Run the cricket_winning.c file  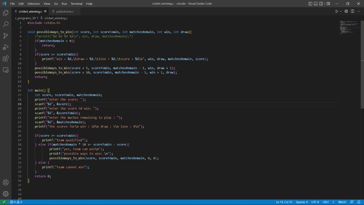336,11
